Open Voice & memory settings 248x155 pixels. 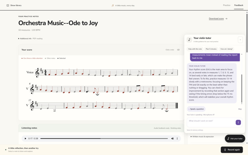195,130
